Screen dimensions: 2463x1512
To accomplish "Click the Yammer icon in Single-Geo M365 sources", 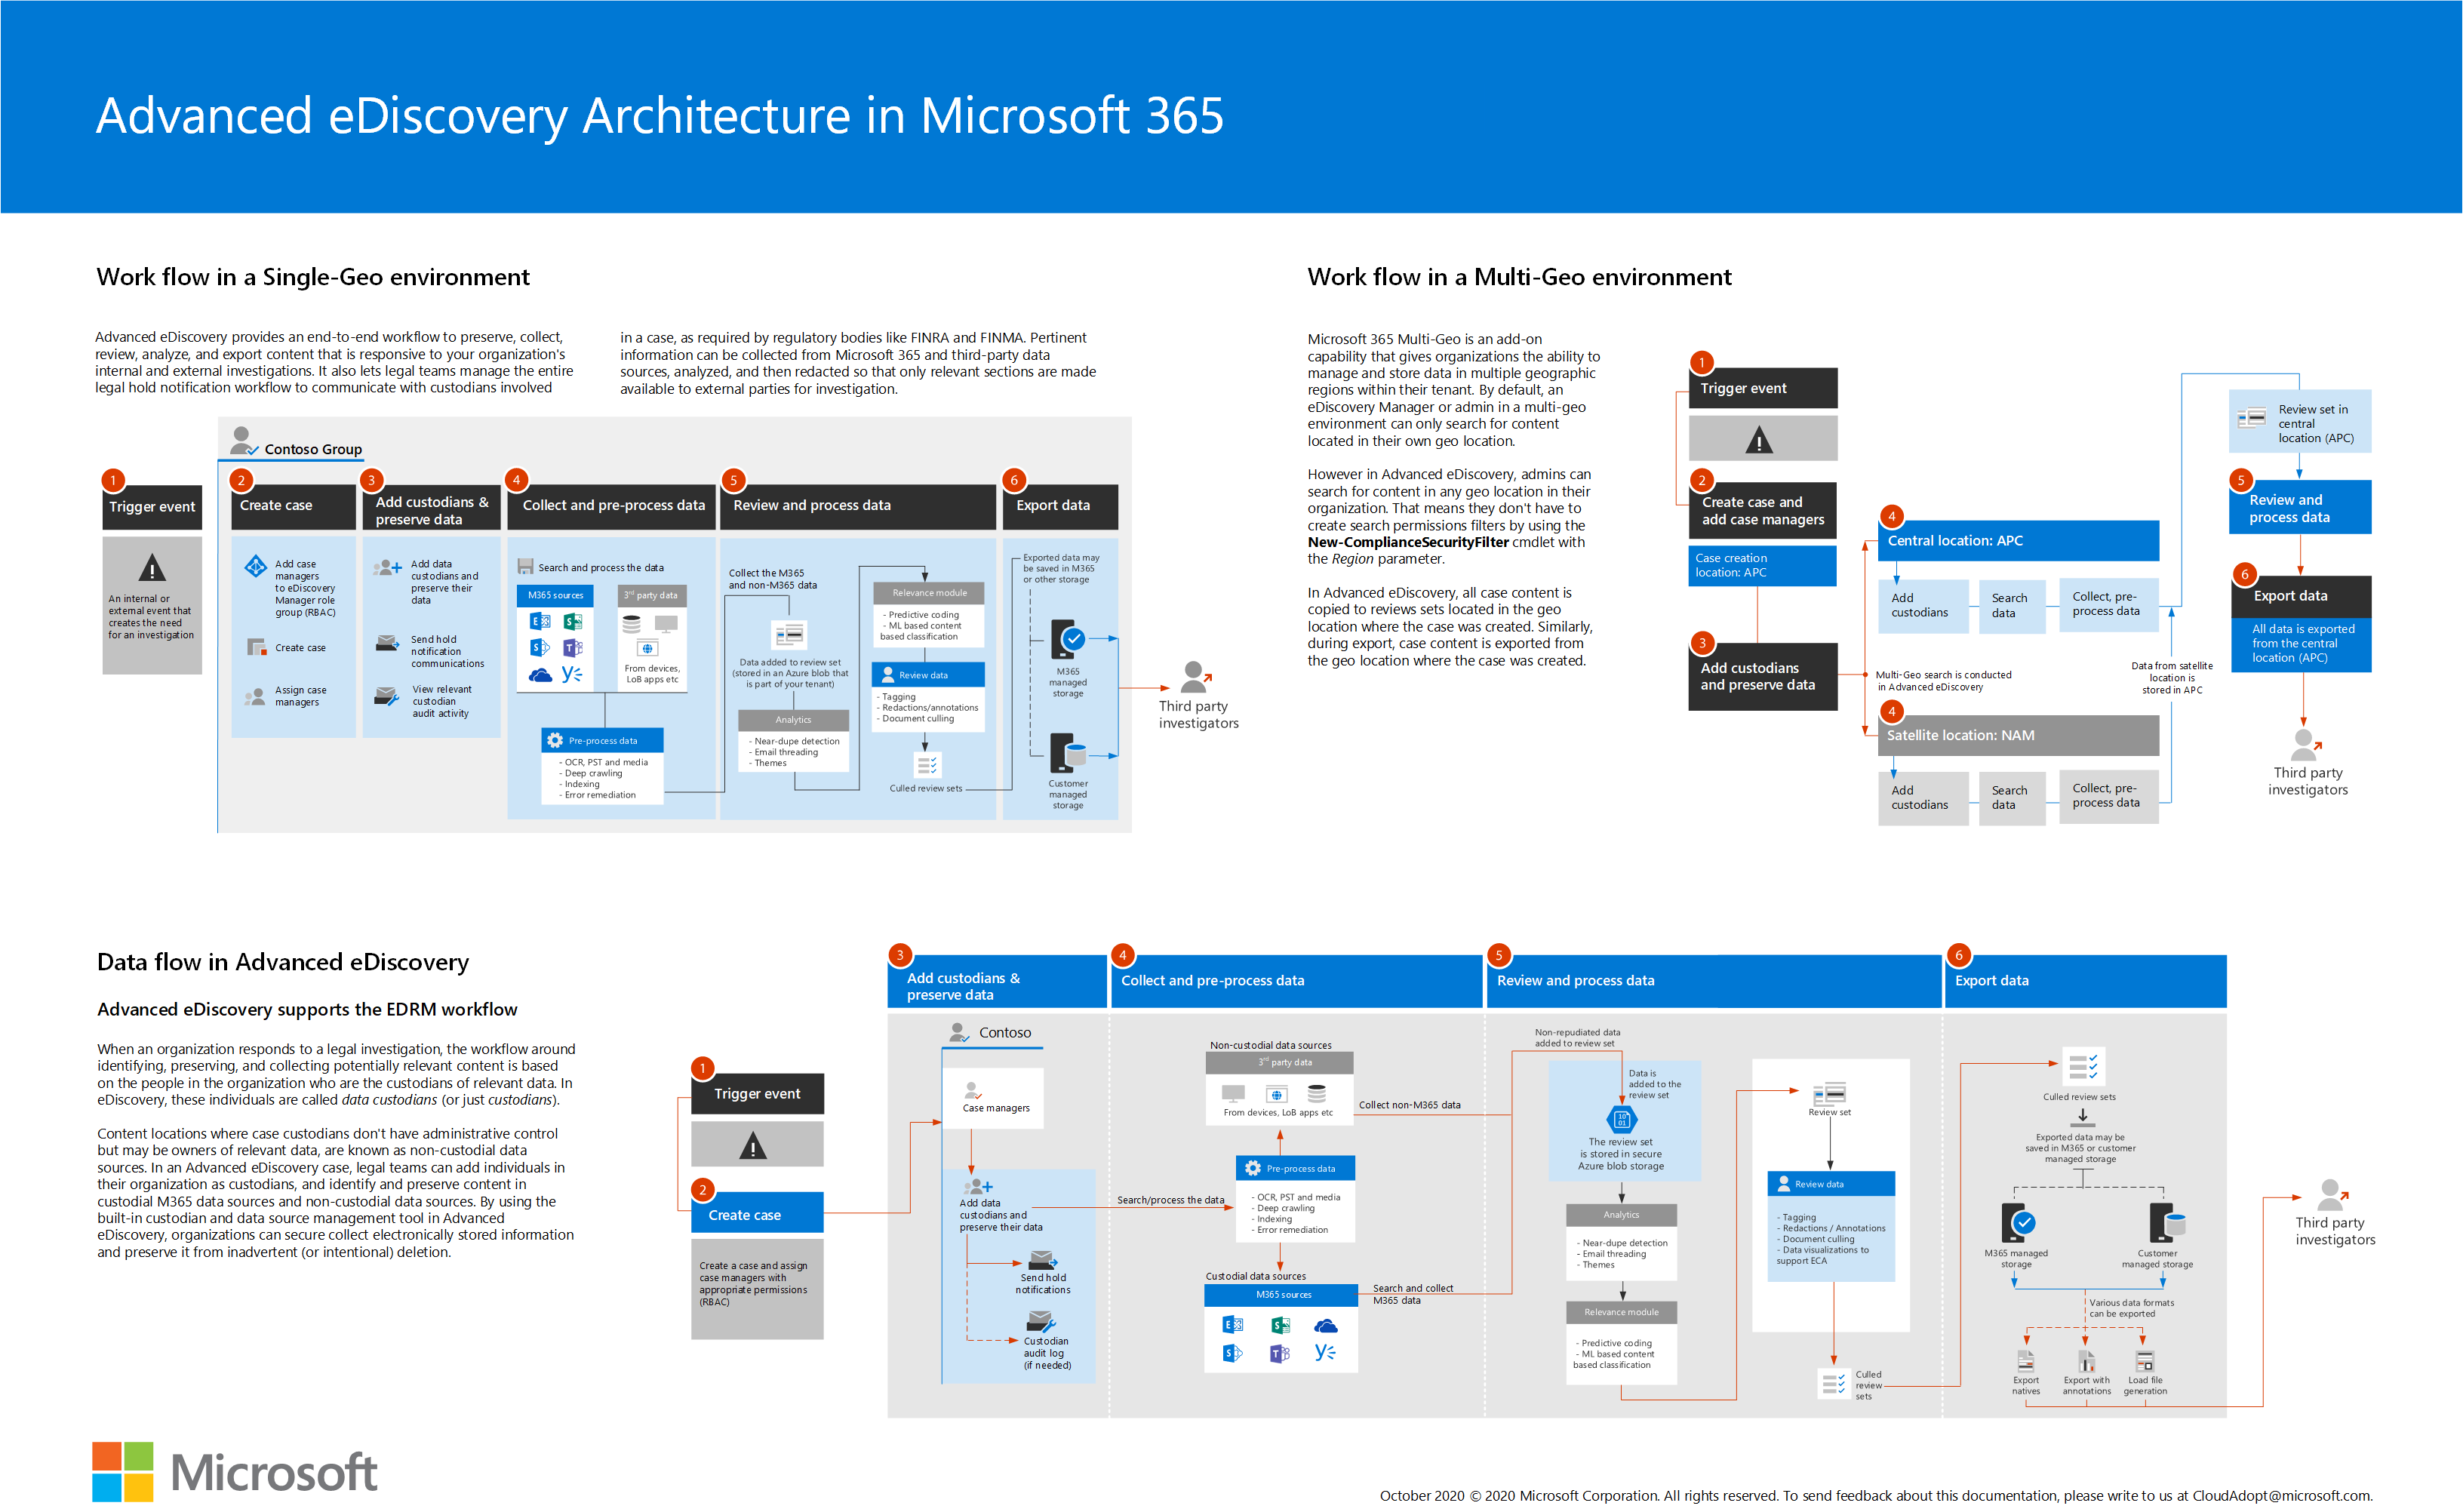I will (x=572, y=674).
